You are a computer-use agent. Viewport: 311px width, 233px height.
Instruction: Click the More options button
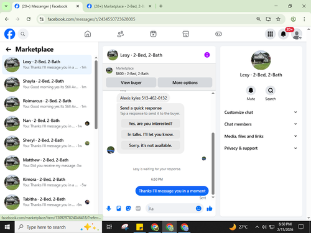click(185, 83)
